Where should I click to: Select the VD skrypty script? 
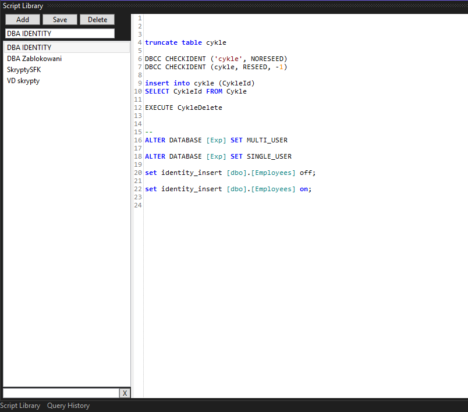pos(23,81)
